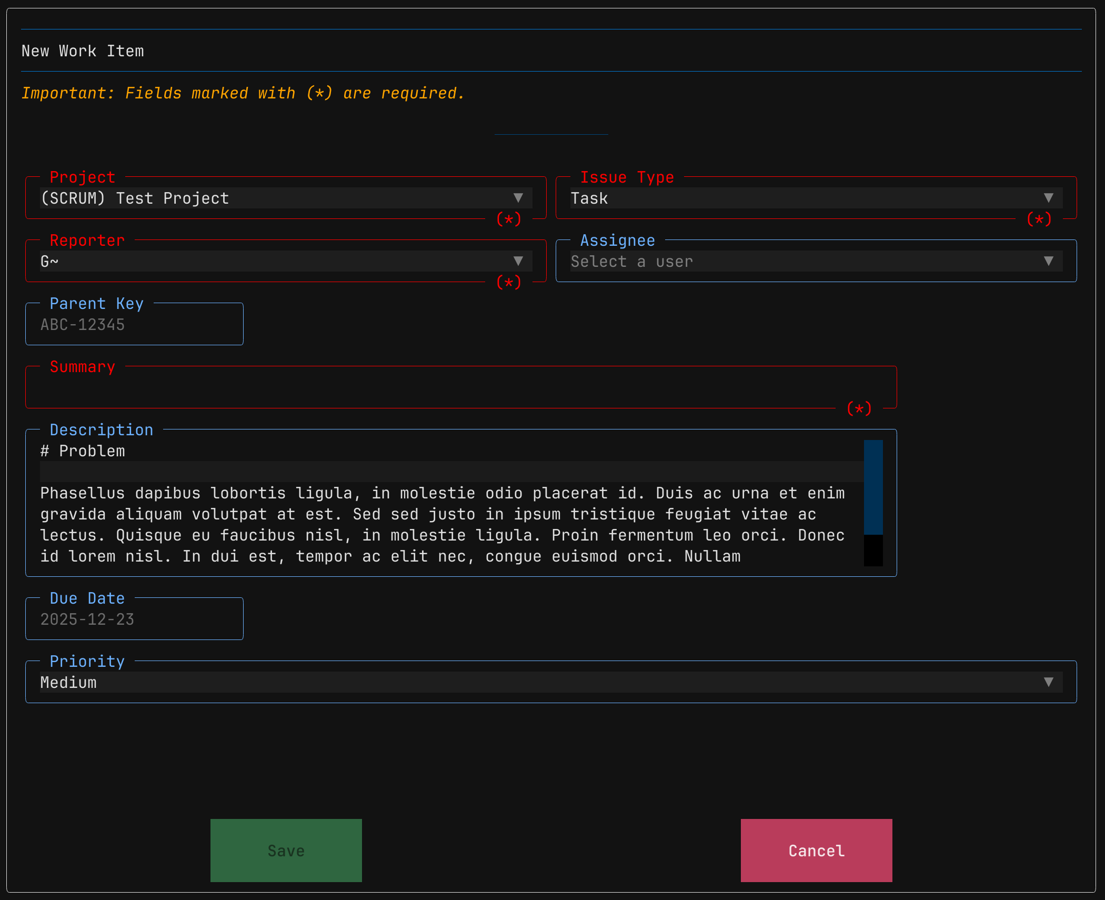
Task: Click the Issue Type dropdown arrow icon
Action: (x=1049, y=198)
